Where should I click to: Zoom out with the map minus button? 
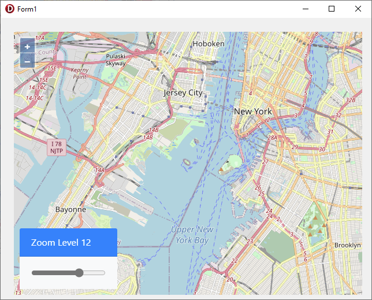coord(27,61)
